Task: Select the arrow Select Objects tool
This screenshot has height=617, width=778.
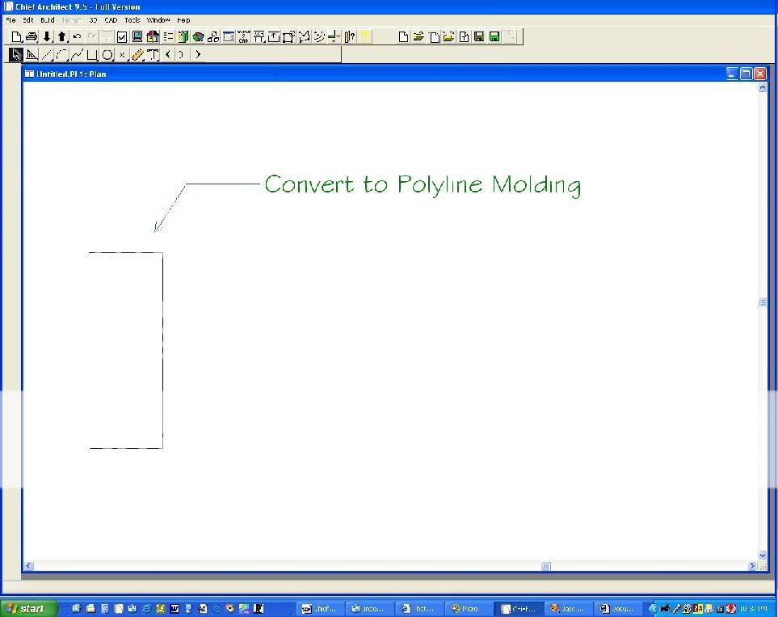Action: coord(15,55)
